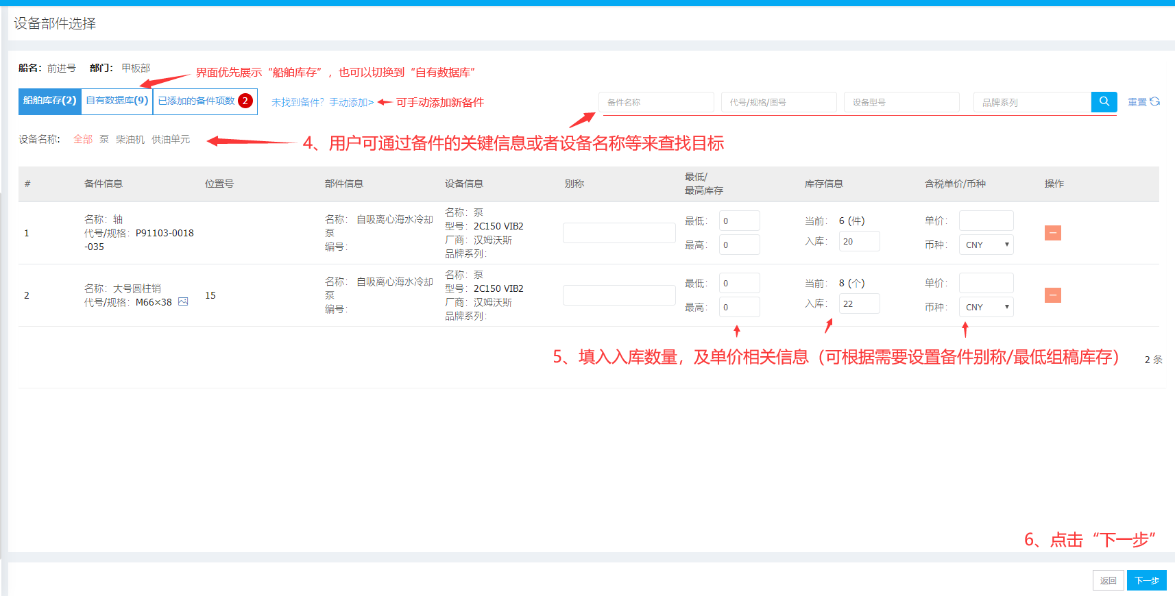Focus the 代号/规格/图号 search field
The width and height of the screenshot is (1175, 596).
click(x=779, y=102)
